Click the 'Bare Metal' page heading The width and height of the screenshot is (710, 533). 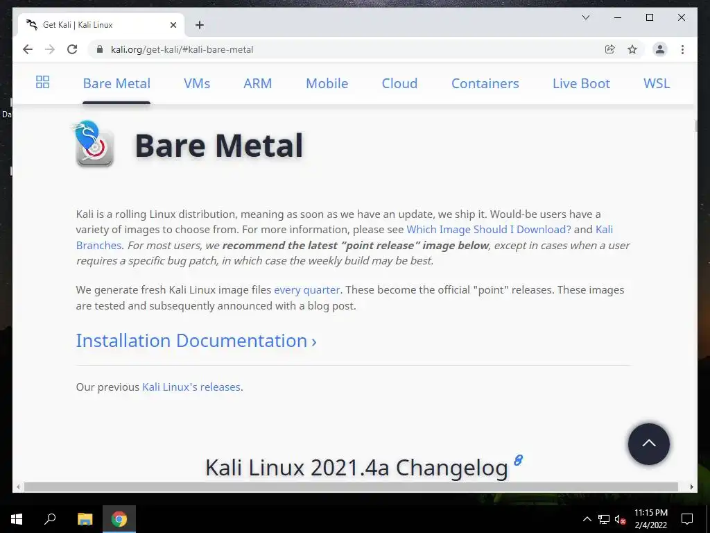pos(218,146)
